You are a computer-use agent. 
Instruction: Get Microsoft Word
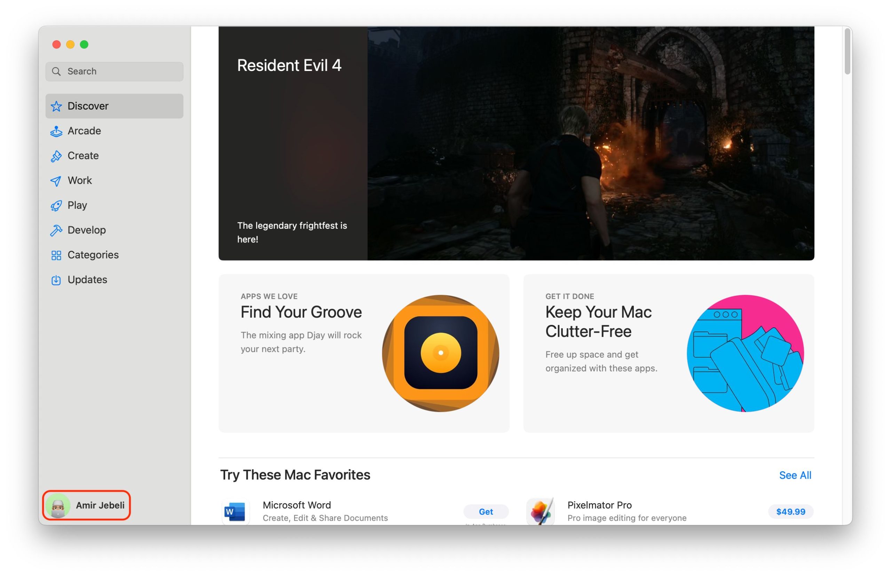pyautogui.click(x=486, y=511)
